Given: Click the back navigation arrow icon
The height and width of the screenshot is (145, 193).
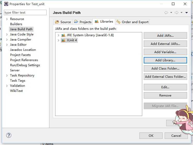Looking at the screenshot, I should point(166,13).
